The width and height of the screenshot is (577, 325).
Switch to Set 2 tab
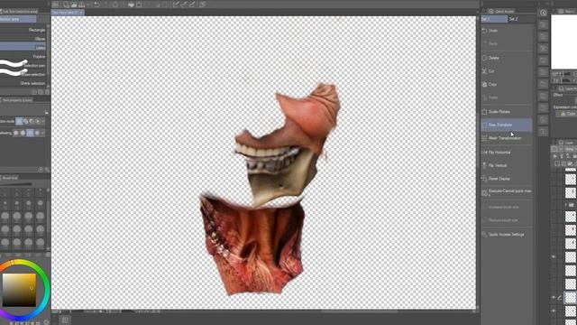click(521, 19)
